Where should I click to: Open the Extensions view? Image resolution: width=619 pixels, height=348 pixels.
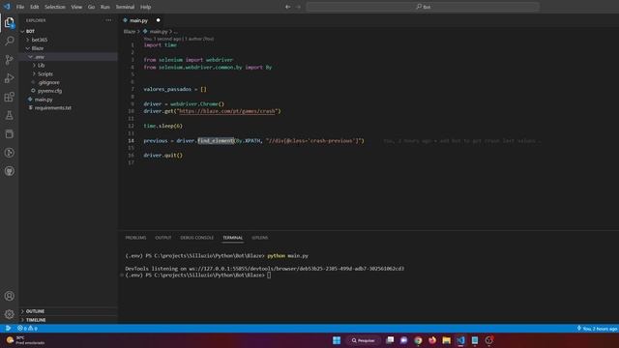(10, 97)
